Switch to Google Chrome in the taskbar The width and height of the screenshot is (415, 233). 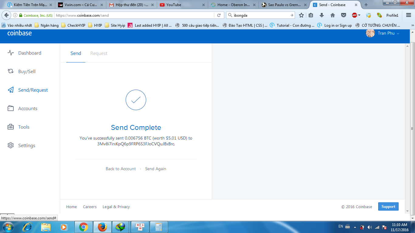click(x=84, y=227)
